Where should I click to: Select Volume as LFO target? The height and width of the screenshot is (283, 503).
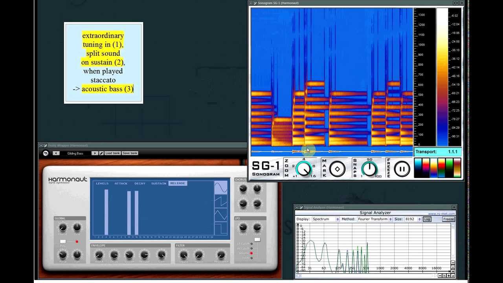click(251, 253)
